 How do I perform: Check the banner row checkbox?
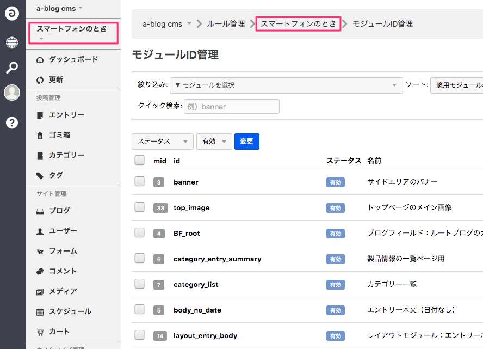pyautogui.click(x=140, y=182)
